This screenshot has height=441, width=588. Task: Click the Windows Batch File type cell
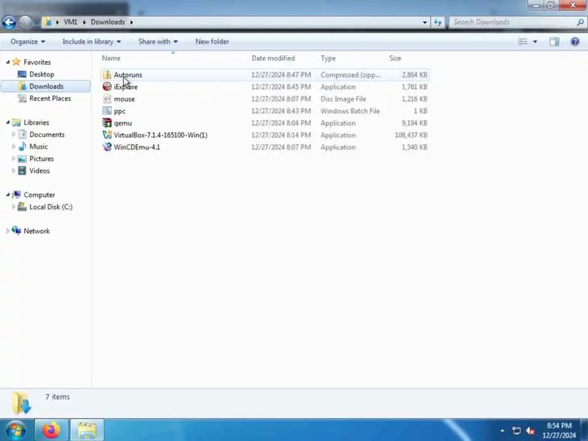(350, 111)
